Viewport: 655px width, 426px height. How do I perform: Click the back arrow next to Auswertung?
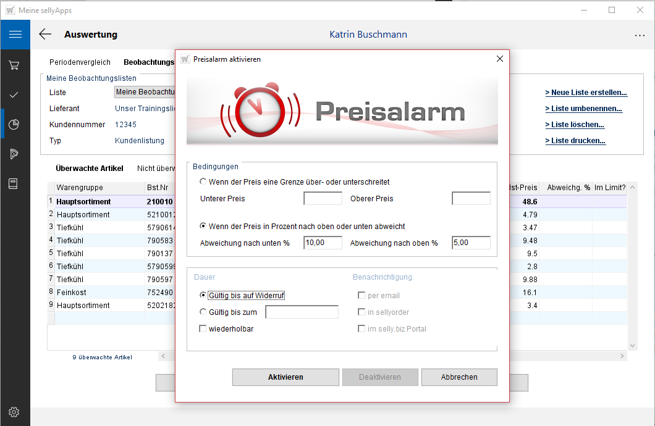point(45,35)
